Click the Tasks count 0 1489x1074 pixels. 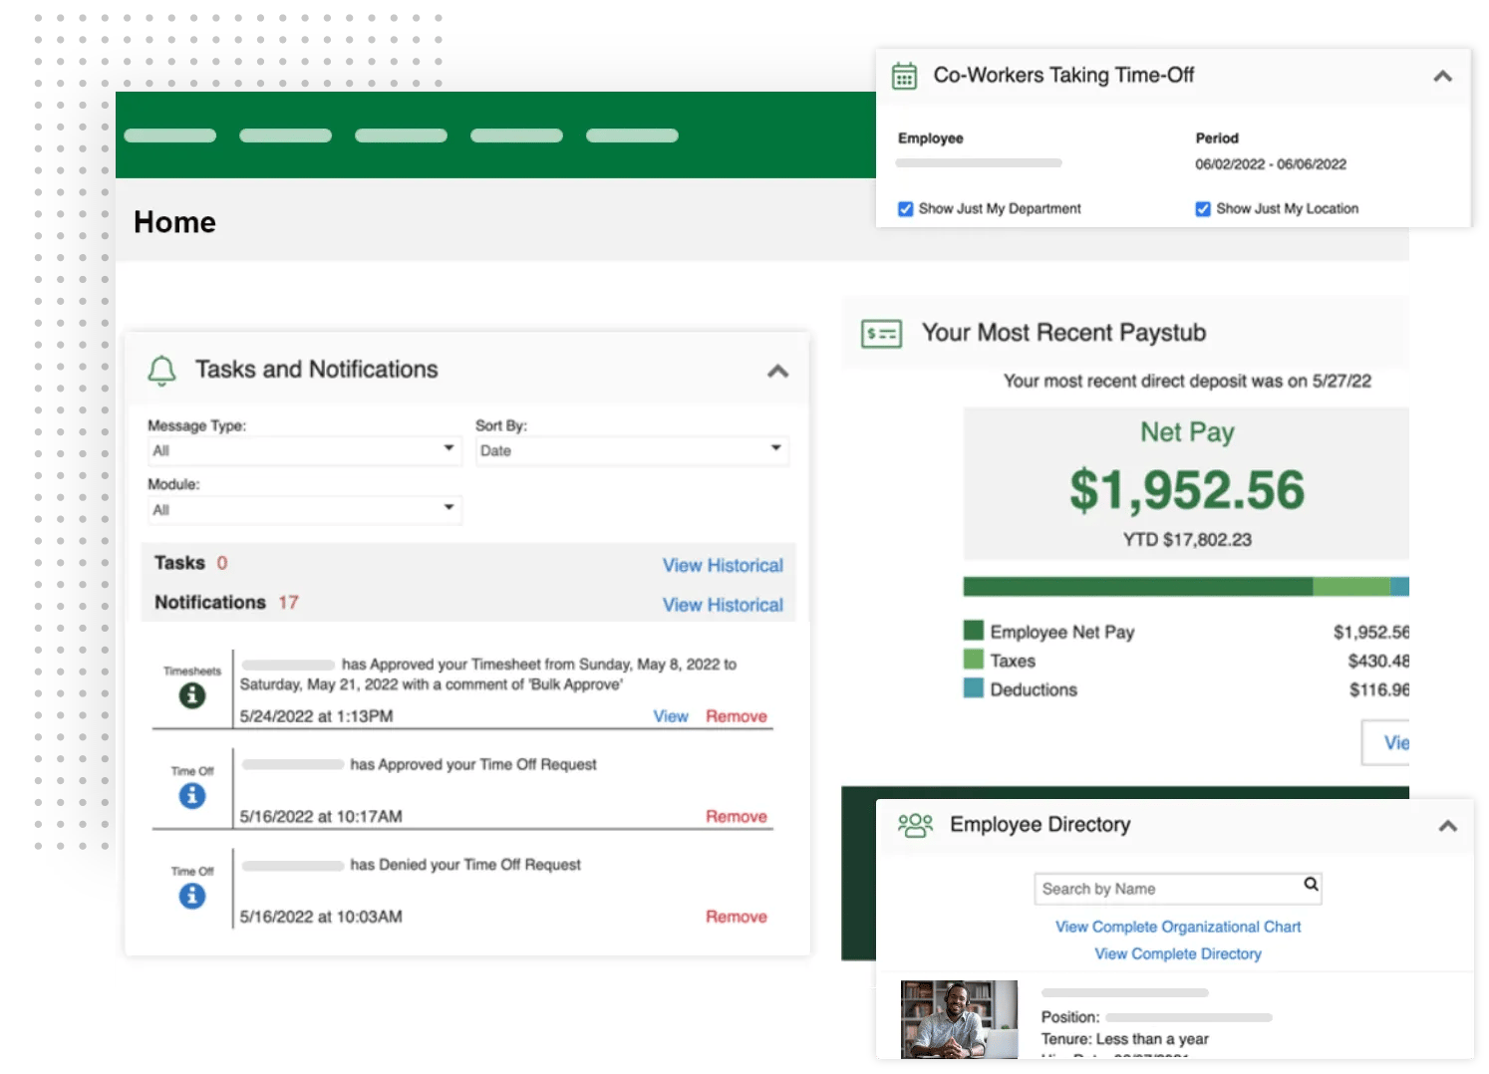[222, 563]
